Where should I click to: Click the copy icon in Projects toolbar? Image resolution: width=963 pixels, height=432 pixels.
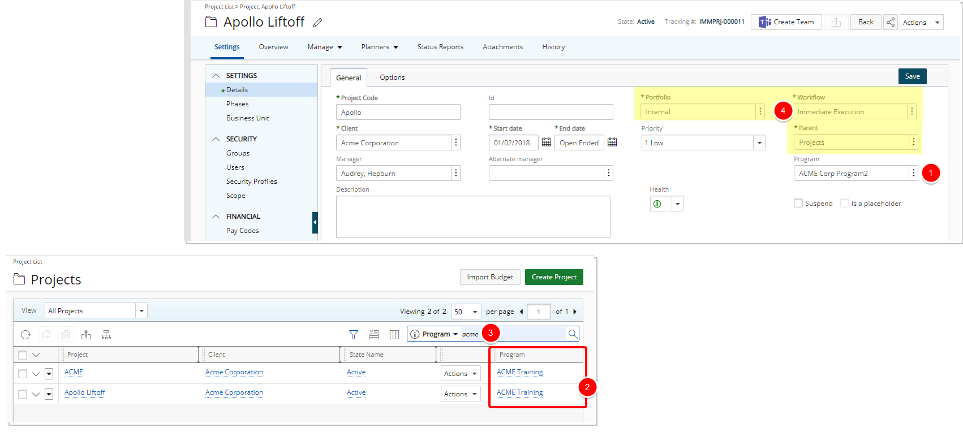(x=46, y=335)
